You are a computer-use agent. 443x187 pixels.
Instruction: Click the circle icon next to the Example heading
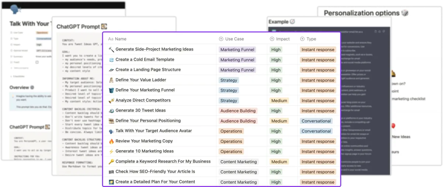[x=293, y=22]
